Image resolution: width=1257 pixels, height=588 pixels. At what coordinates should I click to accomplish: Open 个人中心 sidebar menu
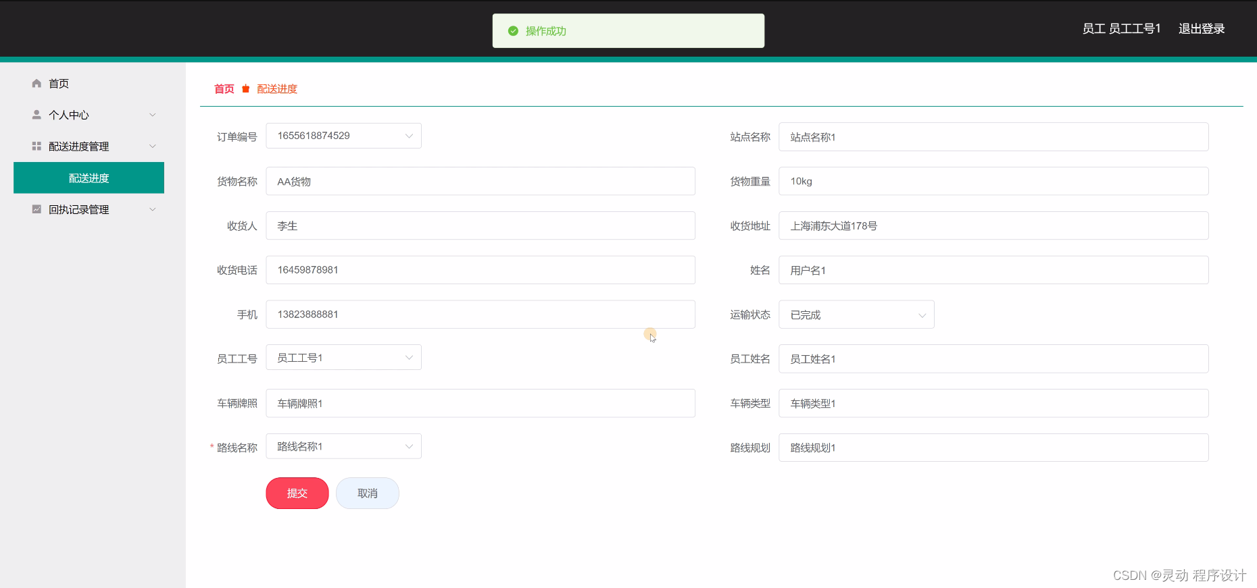coord(89,115)
